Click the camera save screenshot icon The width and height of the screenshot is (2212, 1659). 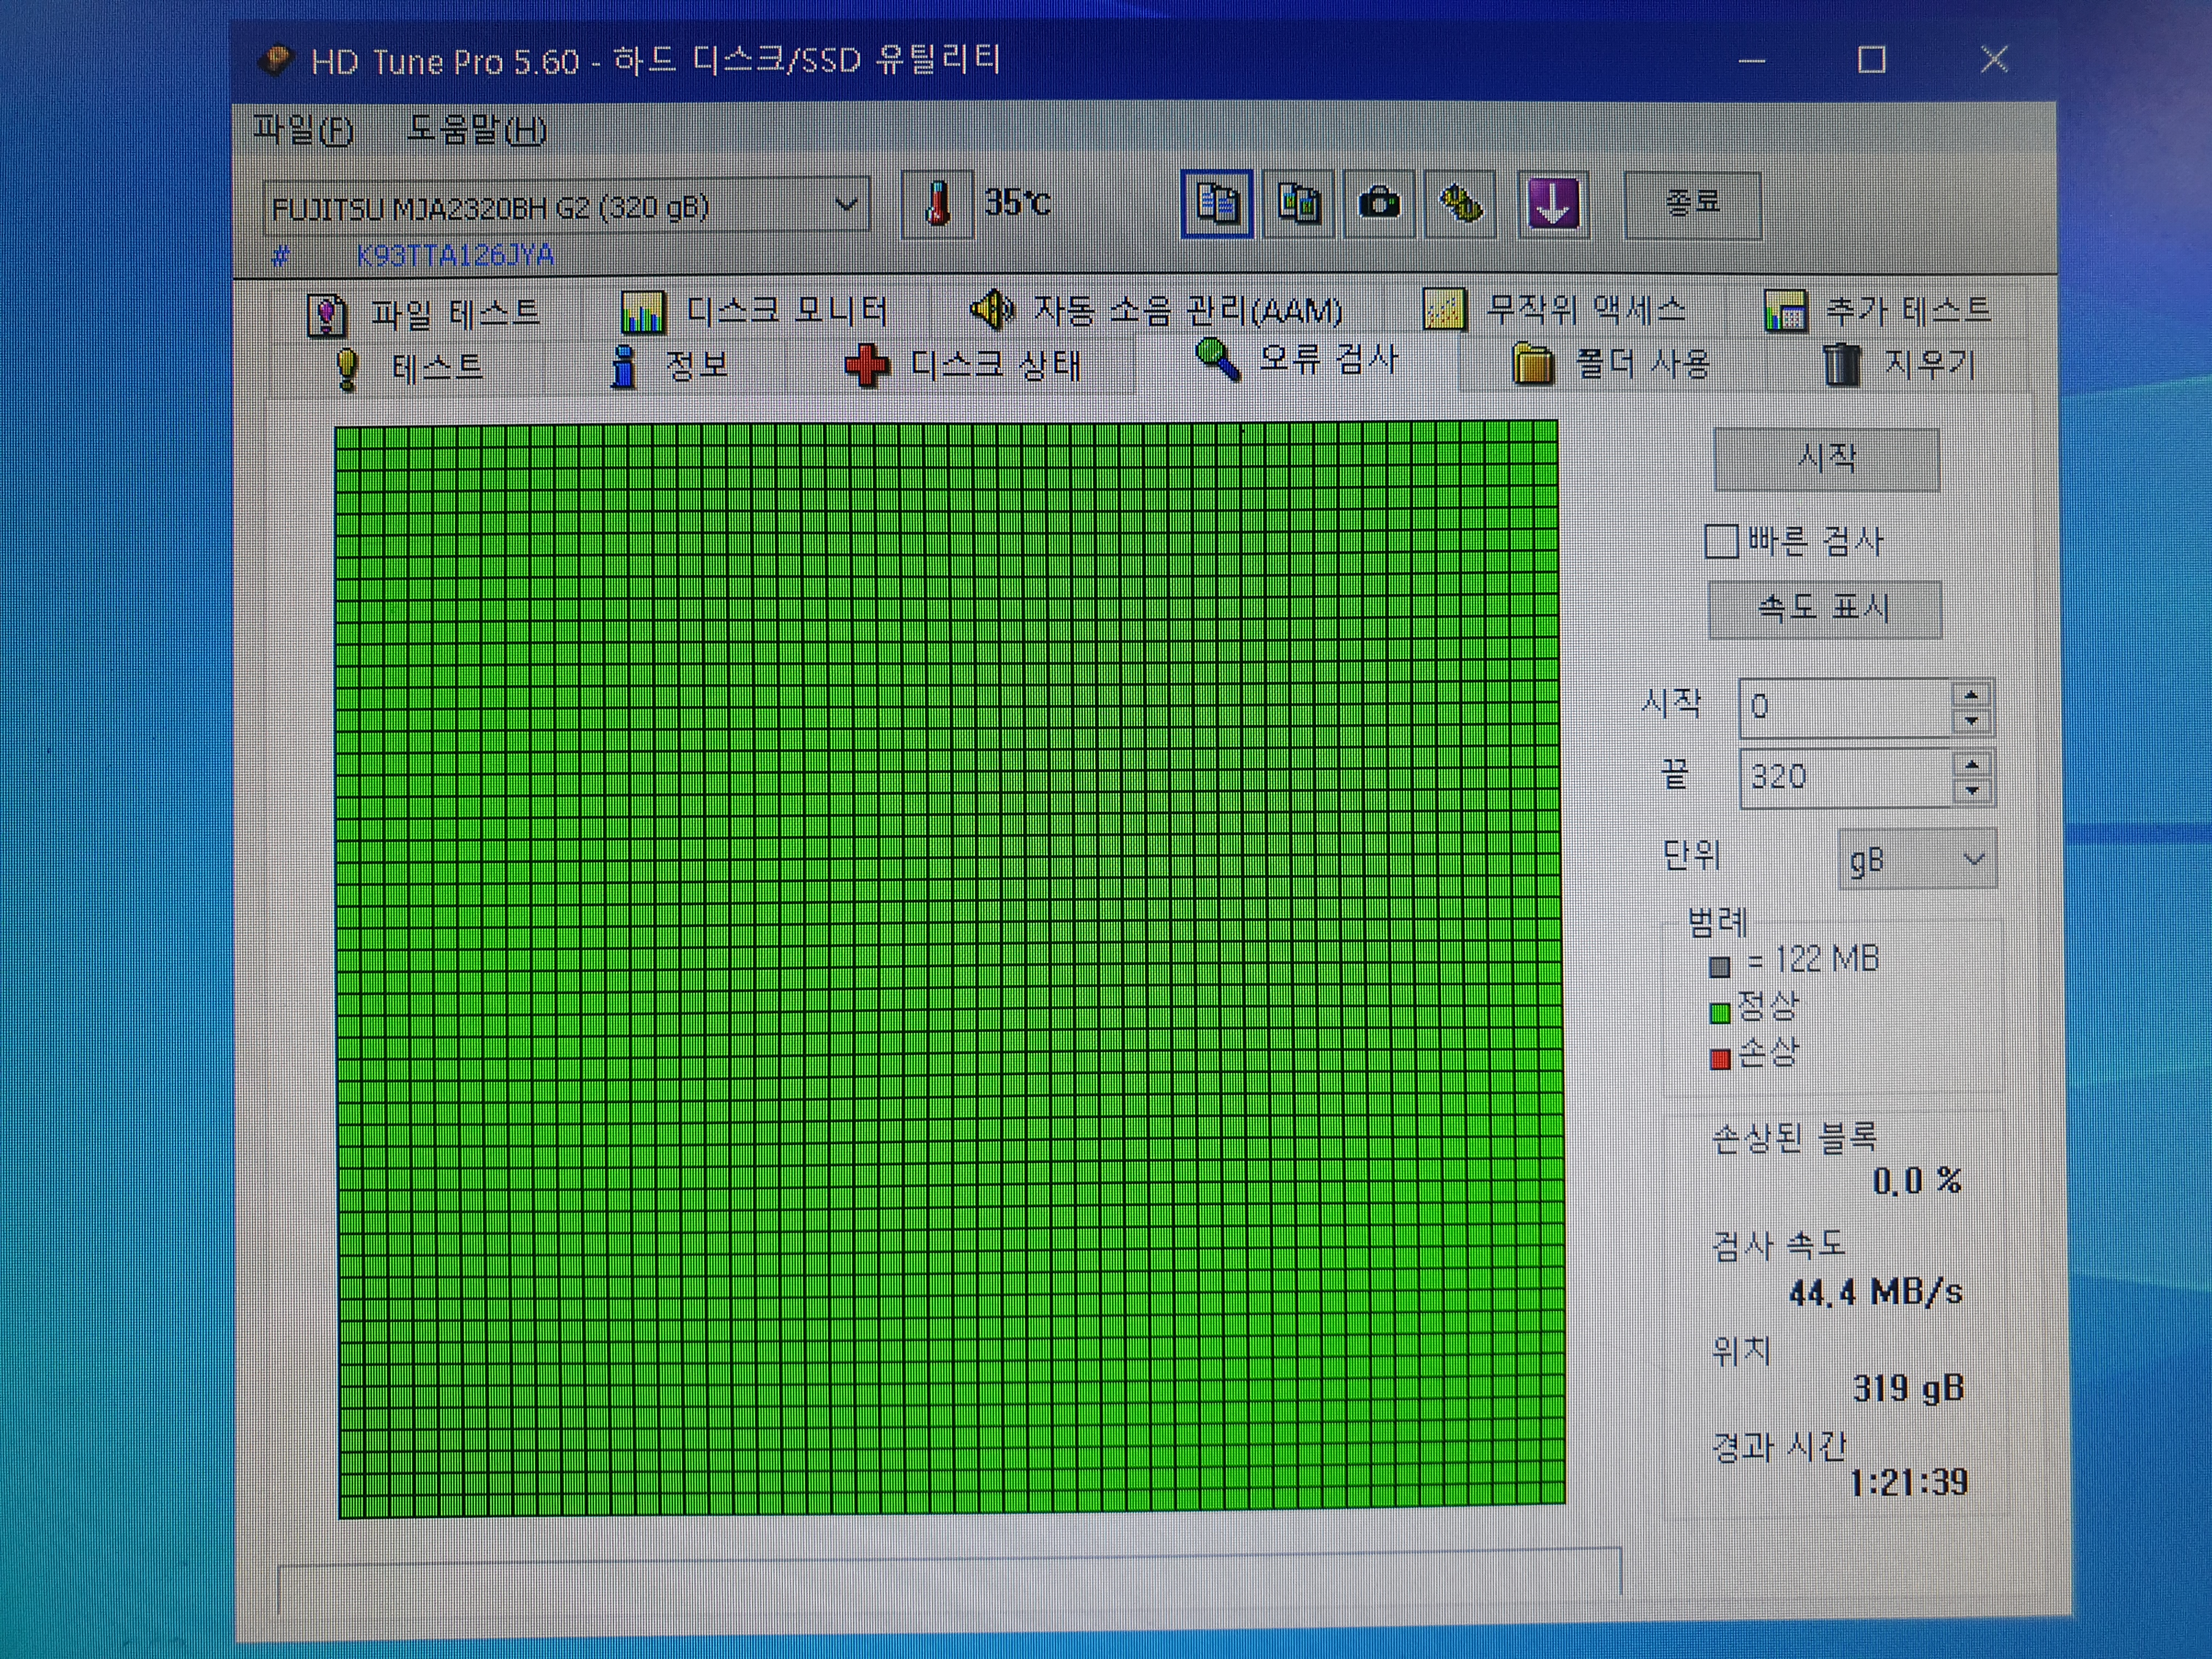tap(1379, 204)
